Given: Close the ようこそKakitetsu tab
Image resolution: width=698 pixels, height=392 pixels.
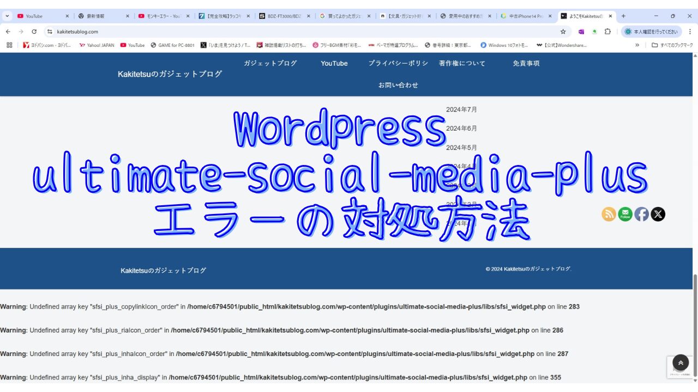Looking at the screenshot, I should coord(610,16).
